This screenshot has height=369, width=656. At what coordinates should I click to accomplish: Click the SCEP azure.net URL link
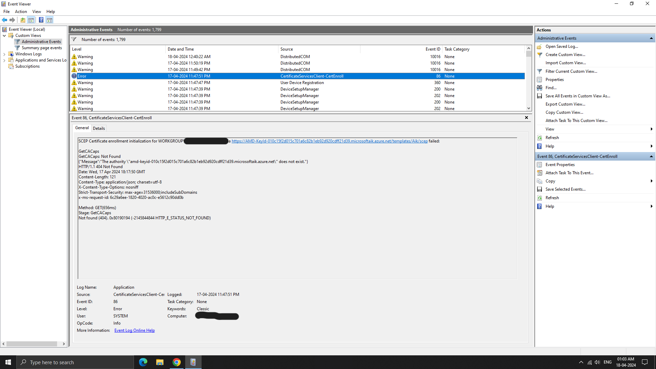[x=329, y=141]
